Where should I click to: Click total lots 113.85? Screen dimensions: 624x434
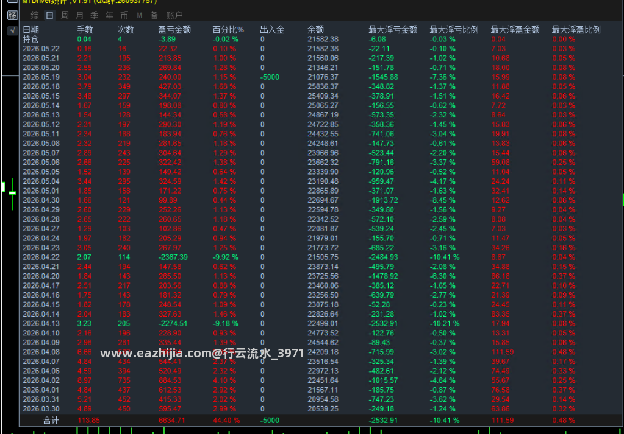click(88, 421)
